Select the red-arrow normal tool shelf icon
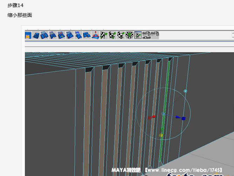Image resolution: width=234 pixels, height=176 pixels. click(96, 35)
